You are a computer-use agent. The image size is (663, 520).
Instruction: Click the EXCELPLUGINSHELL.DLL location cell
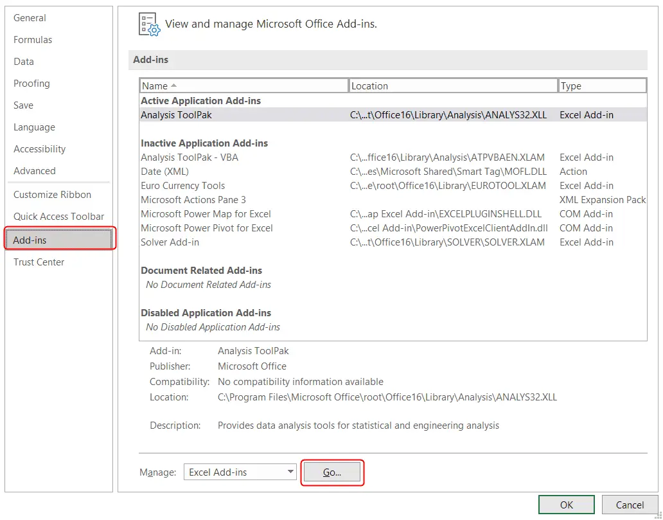(446, 214)
